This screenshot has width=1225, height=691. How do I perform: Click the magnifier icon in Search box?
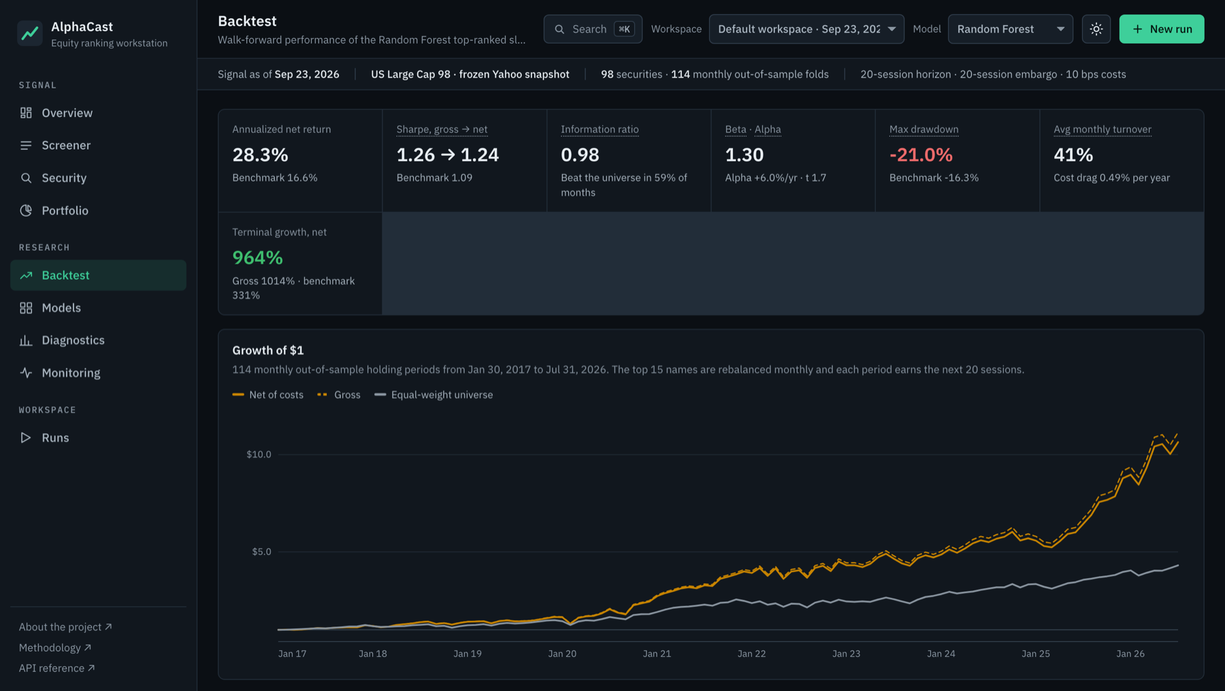[x=559, y=29]
